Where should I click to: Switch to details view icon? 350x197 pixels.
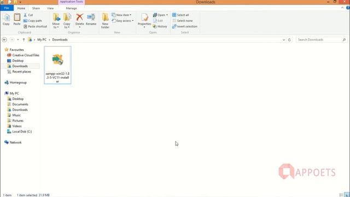(341, 195)
